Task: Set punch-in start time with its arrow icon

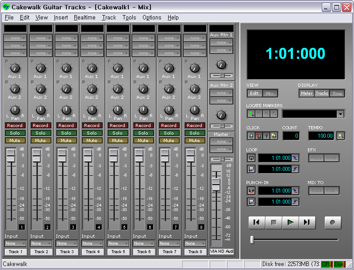Action: [x=295, y=191]
